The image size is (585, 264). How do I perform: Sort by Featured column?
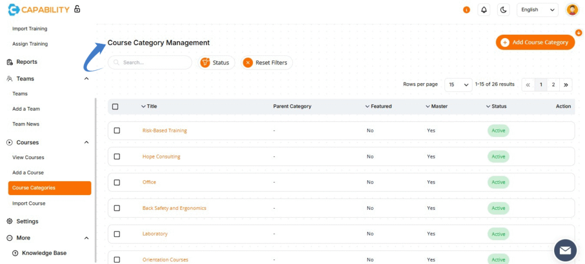(x=378, y=107)
